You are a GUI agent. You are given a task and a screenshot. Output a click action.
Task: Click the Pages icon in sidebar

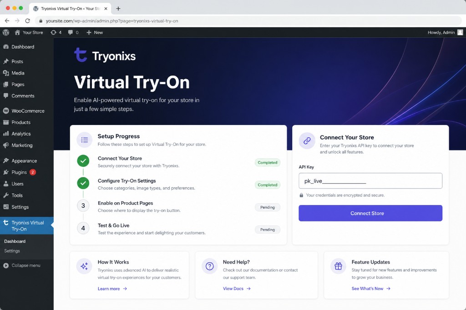point(6,85)
